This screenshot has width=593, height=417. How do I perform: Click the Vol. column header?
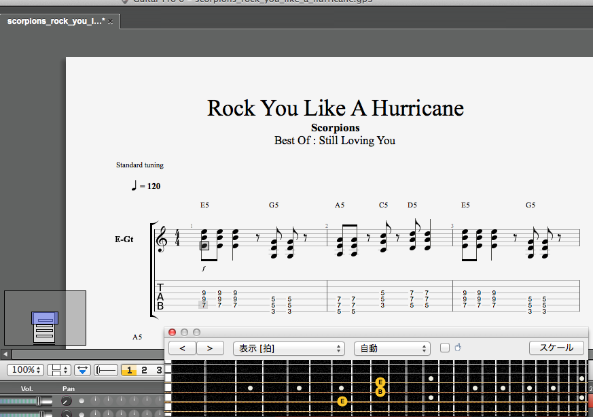26,388
